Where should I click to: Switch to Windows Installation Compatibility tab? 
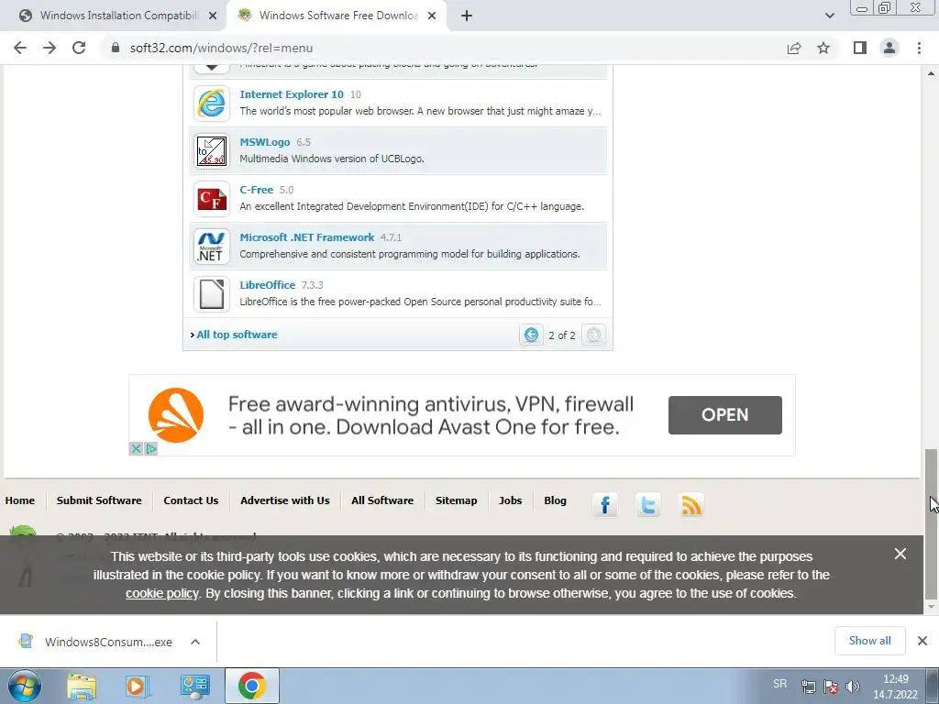click(x=118, y=16)
